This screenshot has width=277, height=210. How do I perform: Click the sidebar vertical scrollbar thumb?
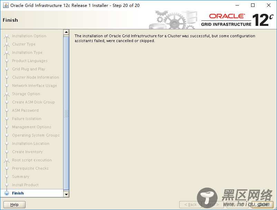66,113
